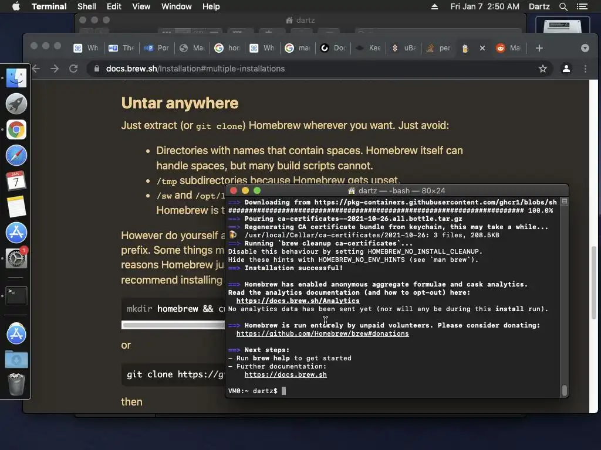Click Dartz user name in menu bar

point(539,6)
